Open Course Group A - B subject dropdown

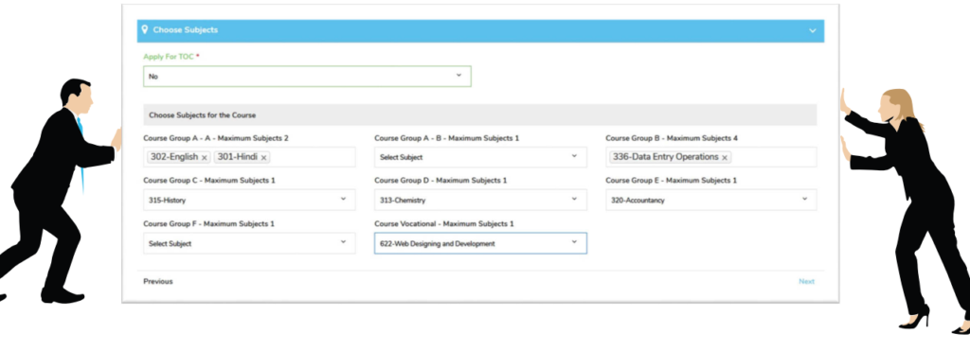click(x=480, y=157)
